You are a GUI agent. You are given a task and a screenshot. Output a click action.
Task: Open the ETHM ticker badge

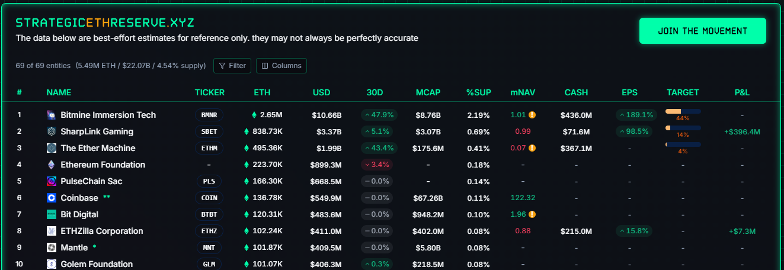pos(209,148)
